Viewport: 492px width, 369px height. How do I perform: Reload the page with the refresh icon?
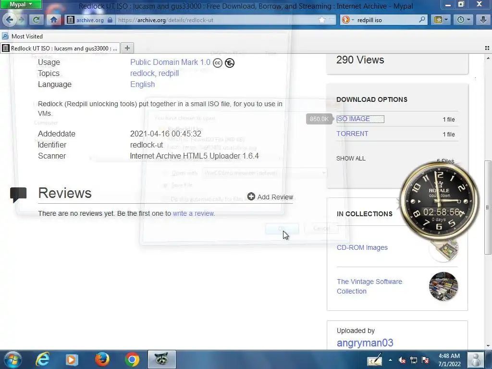(x=36, y=20)
